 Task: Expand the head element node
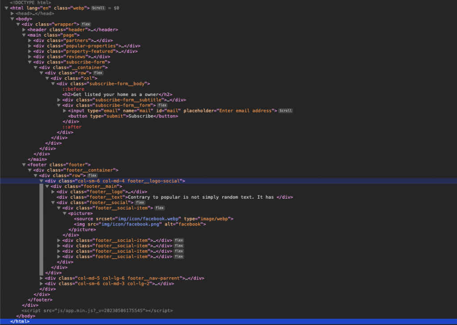point(12,13)
